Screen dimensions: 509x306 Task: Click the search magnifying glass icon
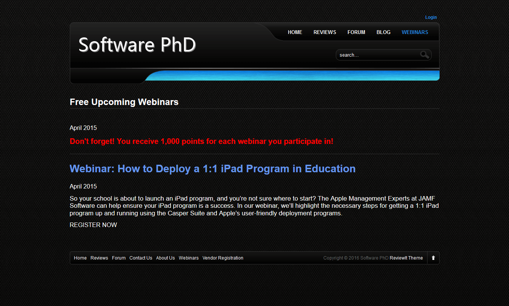(424, 55)
